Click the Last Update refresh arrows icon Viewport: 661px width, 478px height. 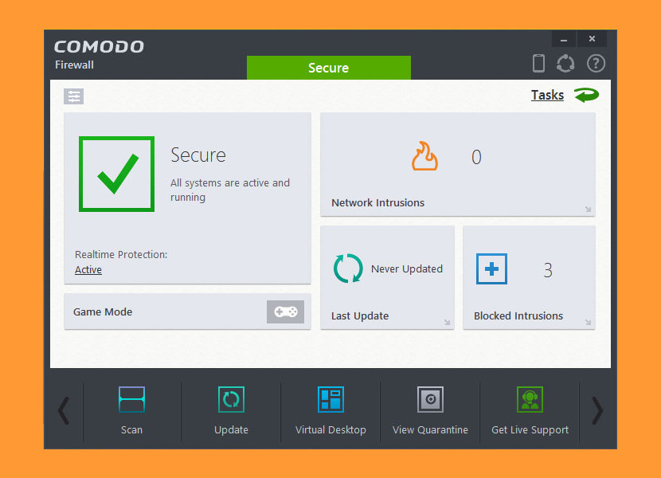(x=348, y=268)
